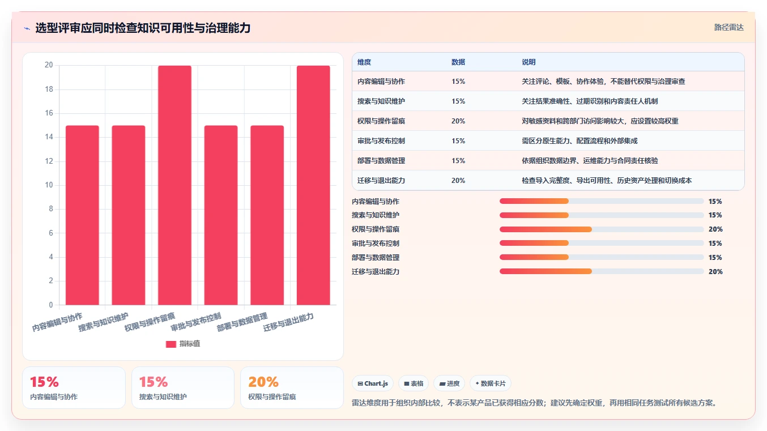
Task: Select table cell 迁移与退出能力
Action: pyautogui.click(x=381, y=181)
